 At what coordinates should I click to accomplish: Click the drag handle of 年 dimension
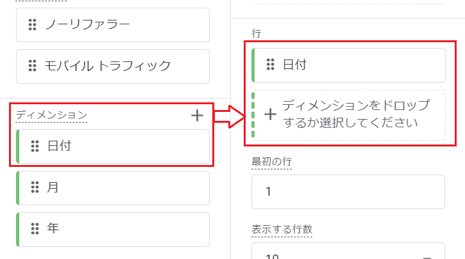(x=35, y=228)
